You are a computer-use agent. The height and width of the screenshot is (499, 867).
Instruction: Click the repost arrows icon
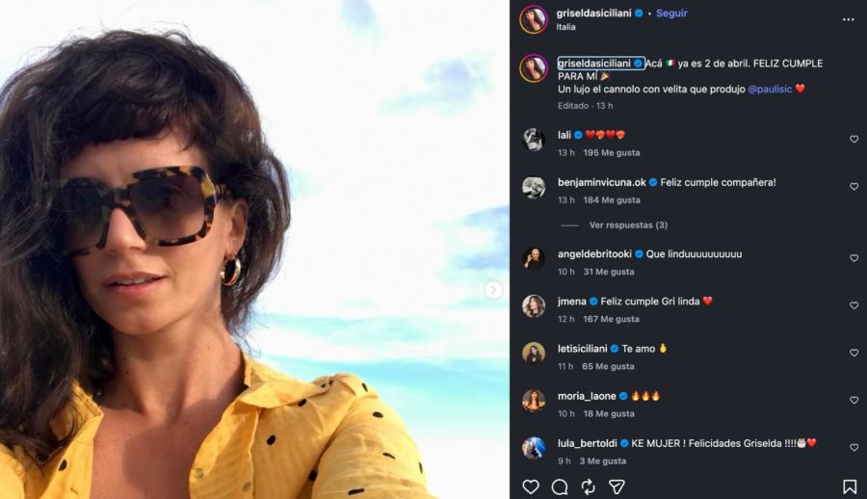coord(588,486)
